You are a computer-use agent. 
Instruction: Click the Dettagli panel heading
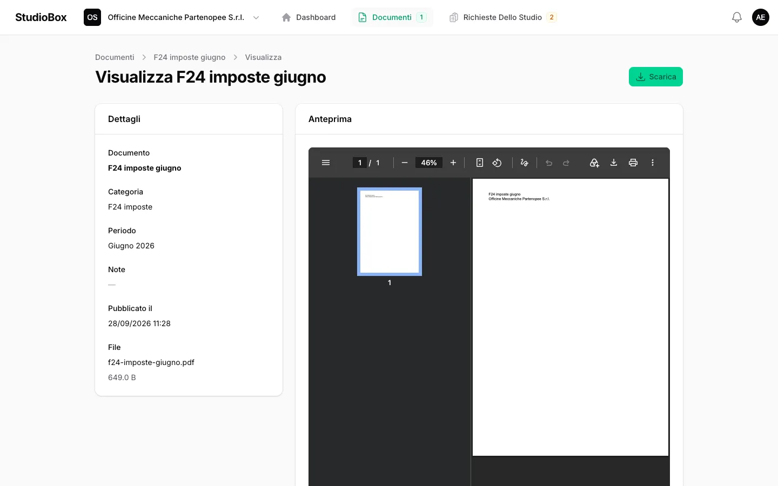pyautogui.click(x=124, y=119)
